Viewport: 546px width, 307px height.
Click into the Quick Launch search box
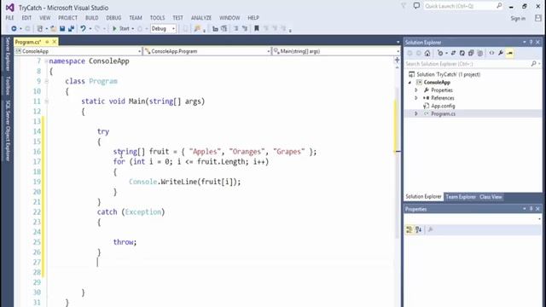(462, 6)
